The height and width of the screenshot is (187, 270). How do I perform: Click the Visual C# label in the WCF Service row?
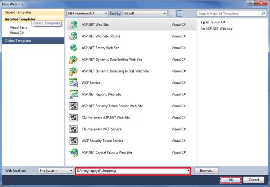coord(179,83)
